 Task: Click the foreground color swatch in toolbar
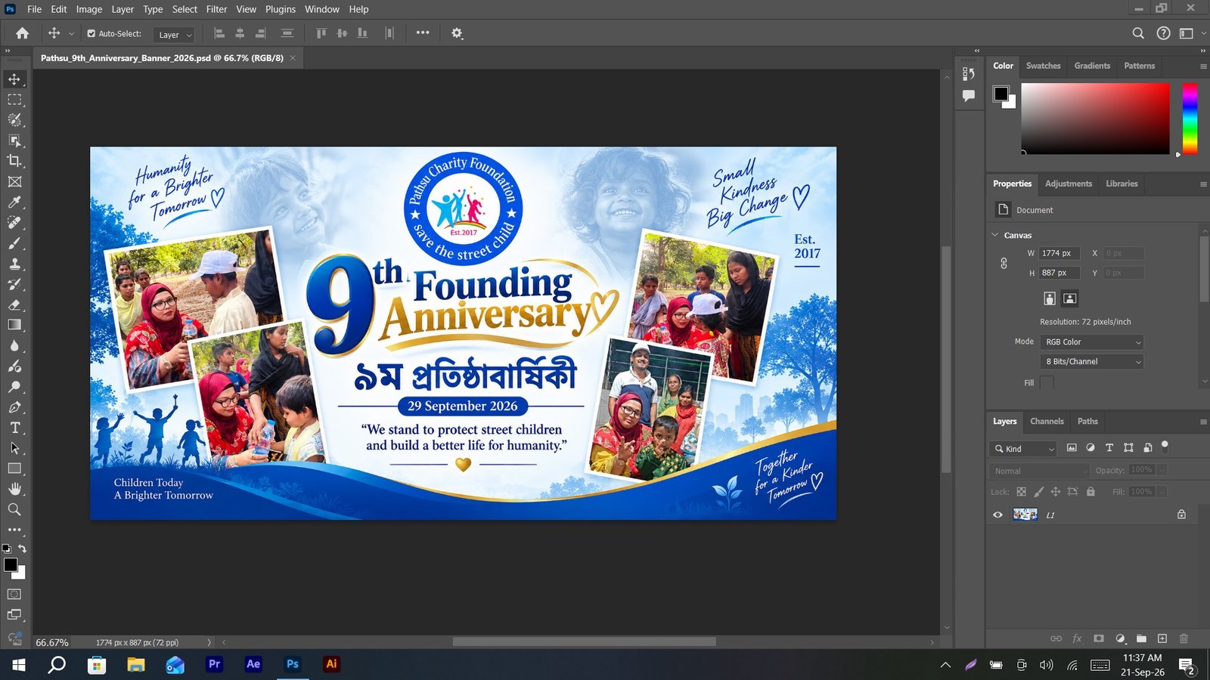click(11, 564)
